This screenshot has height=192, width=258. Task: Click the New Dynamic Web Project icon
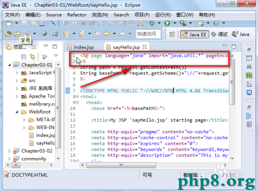click(201, 23)
